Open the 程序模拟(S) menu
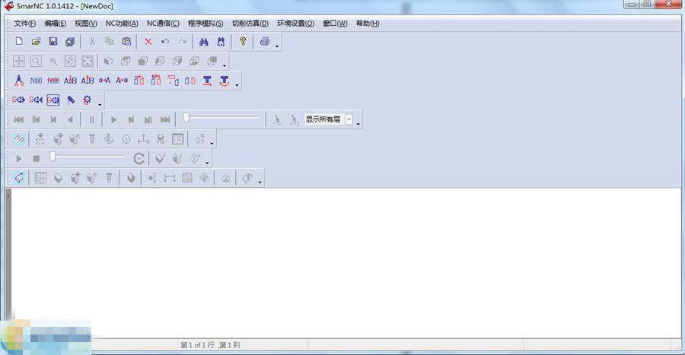 (205, 23)
